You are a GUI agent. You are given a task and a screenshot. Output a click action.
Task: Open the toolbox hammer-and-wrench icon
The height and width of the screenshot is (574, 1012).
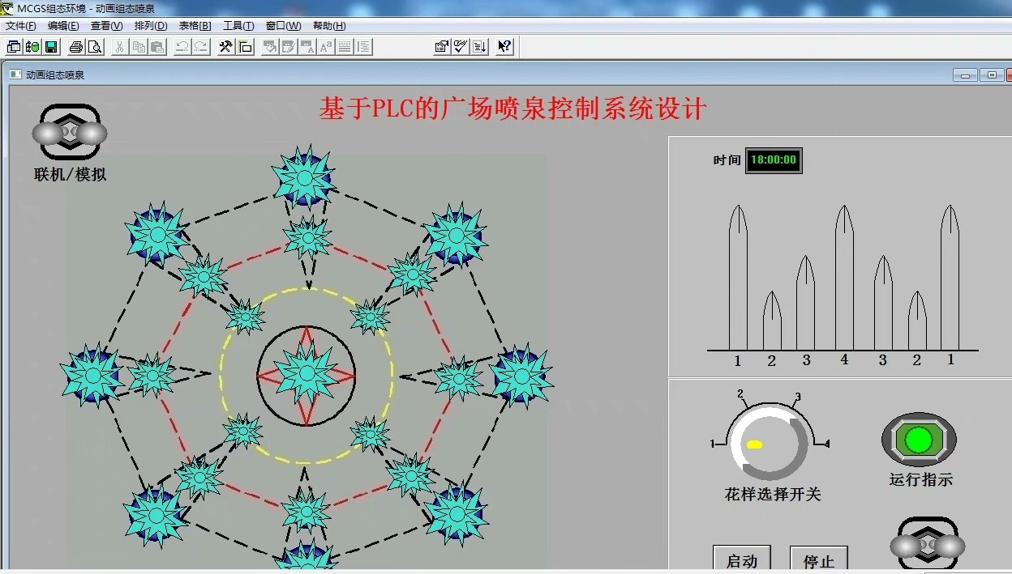click(x=225, y=46)
